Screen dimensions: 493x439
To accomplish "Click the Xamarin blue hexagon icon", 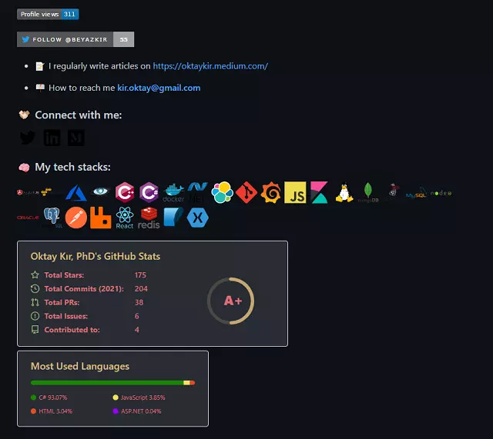I will click(197, 218).
